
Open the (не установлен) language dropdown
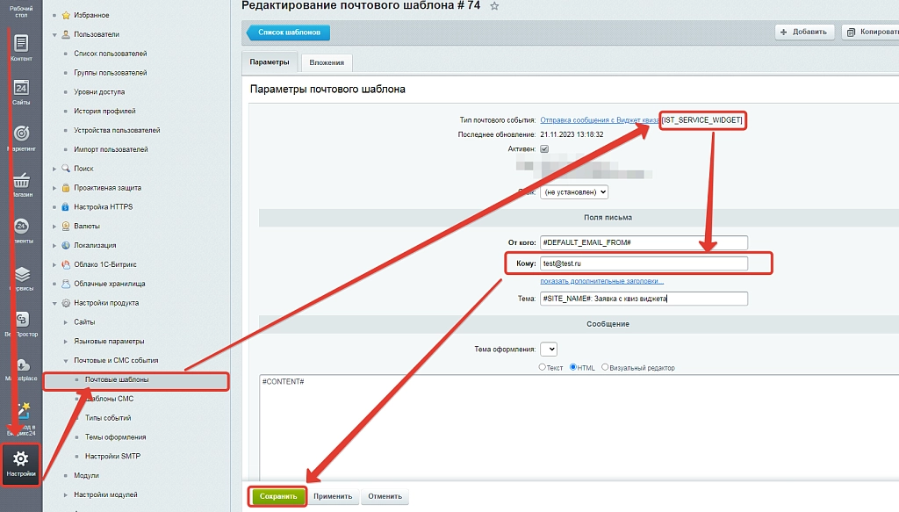click(x=574, y=192)
